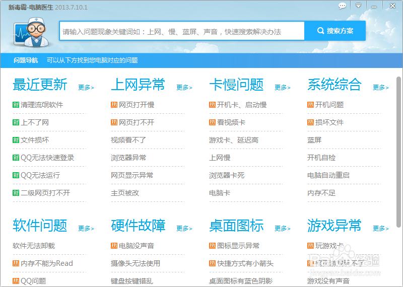Click the 搜索方案 search button

(335, 31)
